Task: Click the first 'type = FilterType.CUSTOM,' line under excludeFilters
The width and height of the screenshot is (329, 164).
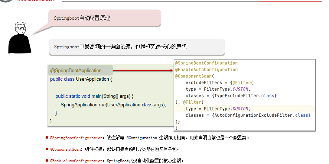Action: point(218,89)
